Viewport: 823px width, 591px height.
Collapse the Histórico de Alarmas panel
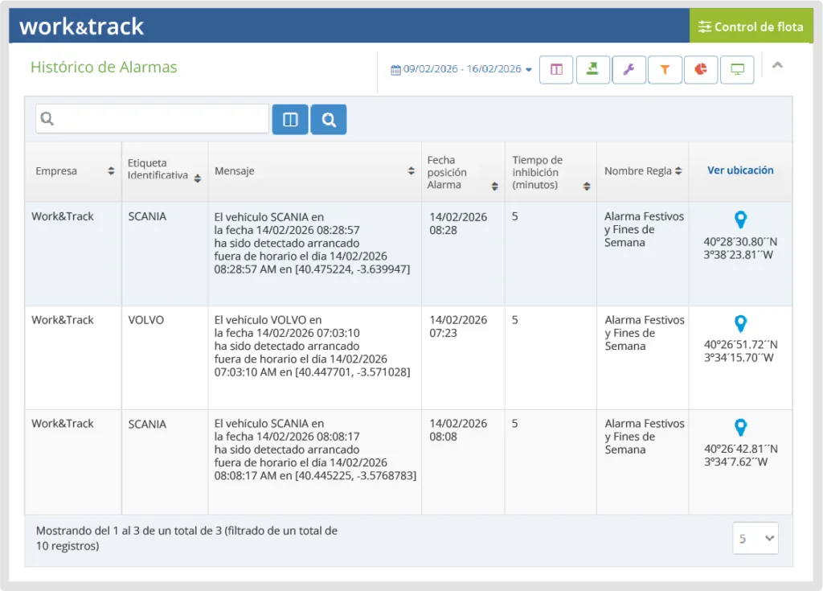tap(777, 66)
